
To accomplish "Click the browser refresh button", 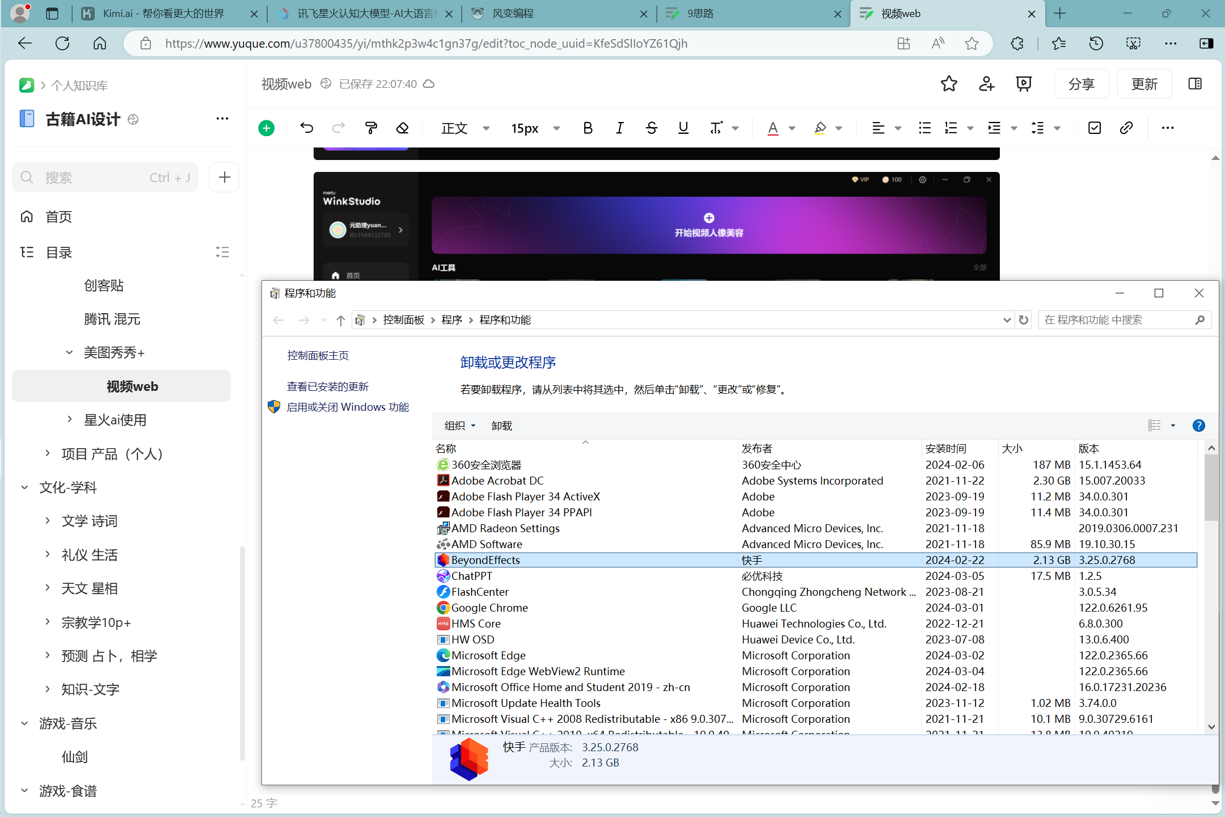I will click(62, 44).
